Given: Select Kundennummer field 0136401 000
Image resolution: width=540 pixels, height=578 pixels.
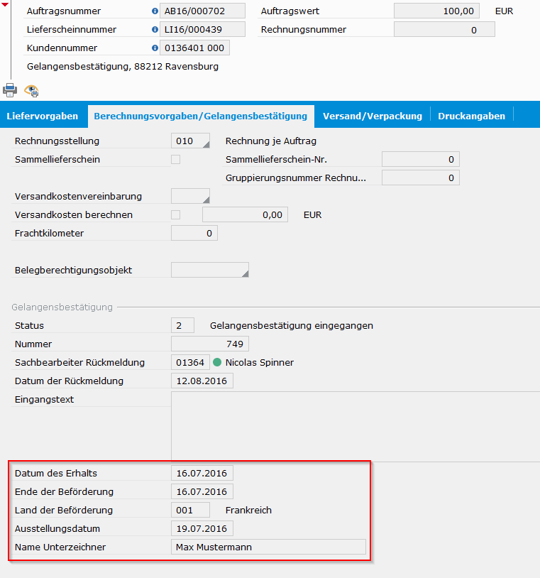Looking at the screenshot, I should pos(194,48).
